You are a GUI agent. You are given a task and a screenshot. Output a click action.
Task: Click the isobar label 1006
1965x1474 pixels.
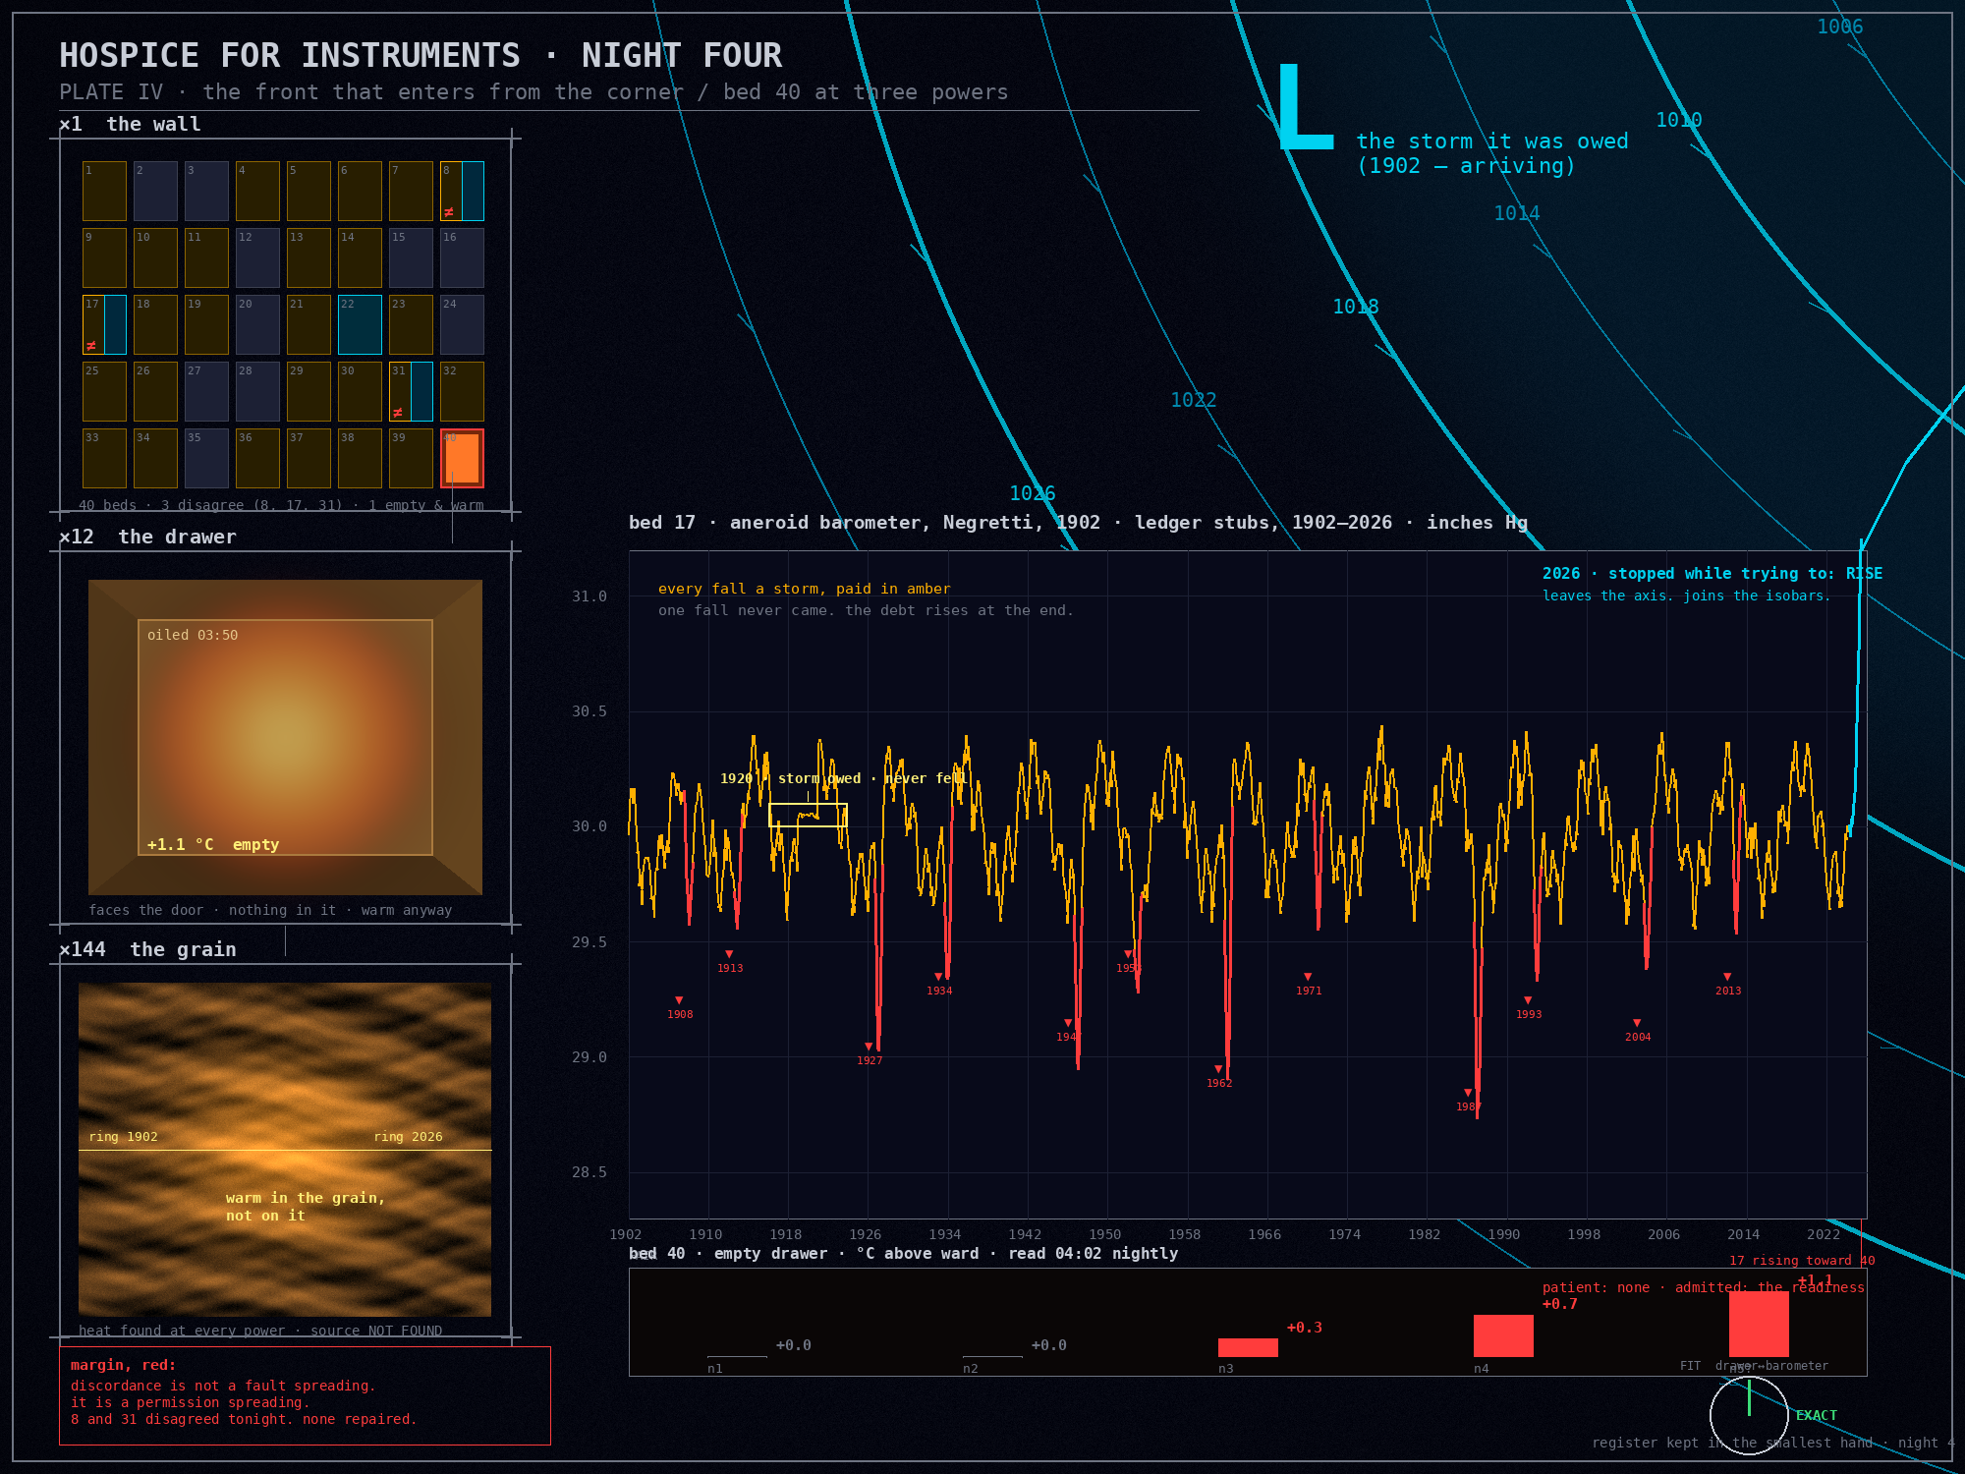1840,27
